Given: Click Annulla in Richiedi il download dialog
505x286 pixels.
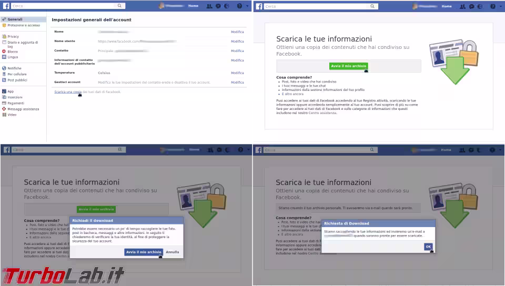Looking at the screenshot, I should pos(173,252).
